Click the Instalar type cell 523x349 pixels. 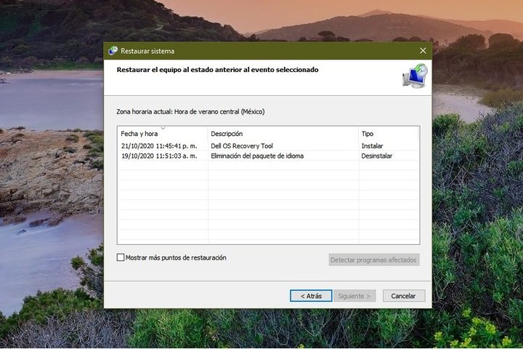(x=373, y=146)
